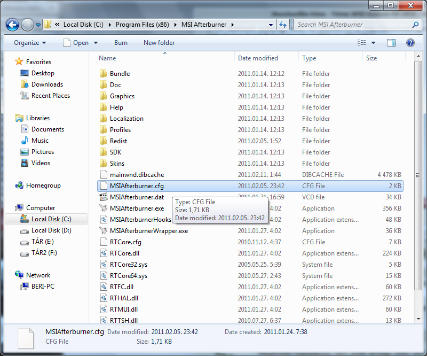Expand the address bar history dropdown
Image resolution: width=427 pixels, height=356 pixels.
click(271, 25)
